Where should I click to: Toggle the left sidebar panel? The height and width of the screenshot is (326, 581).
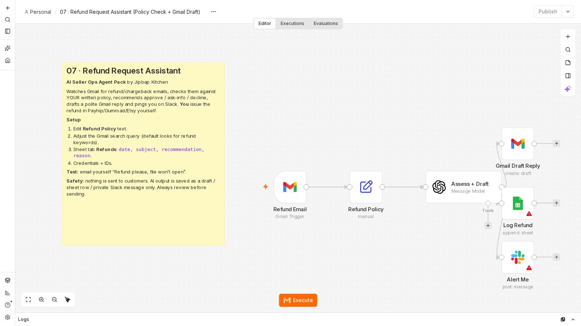point(8,31)
